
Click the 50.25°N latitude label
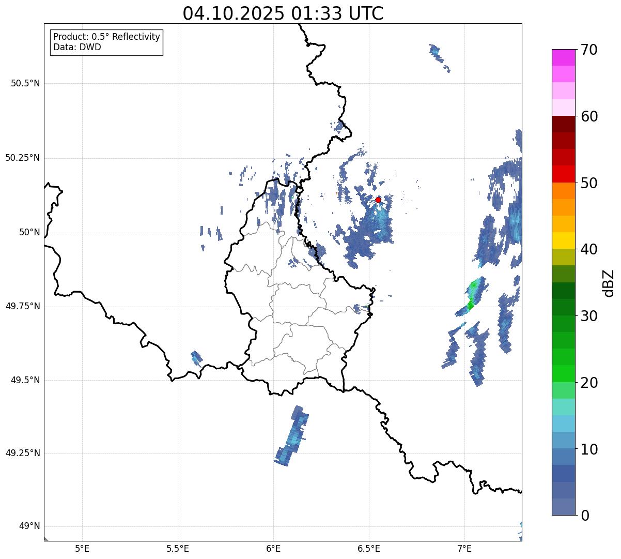[x=23, y=158]
